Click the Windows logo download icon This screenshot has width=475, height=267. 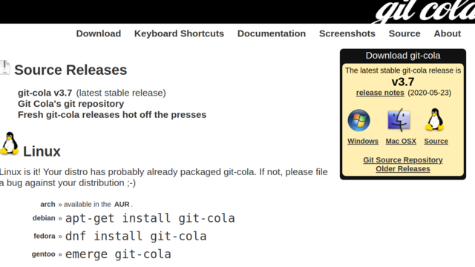point(358,120)
